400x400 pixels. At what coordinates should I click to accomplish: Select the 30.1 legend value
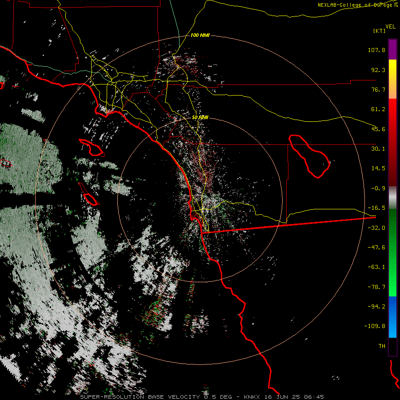tap(378, 149)
